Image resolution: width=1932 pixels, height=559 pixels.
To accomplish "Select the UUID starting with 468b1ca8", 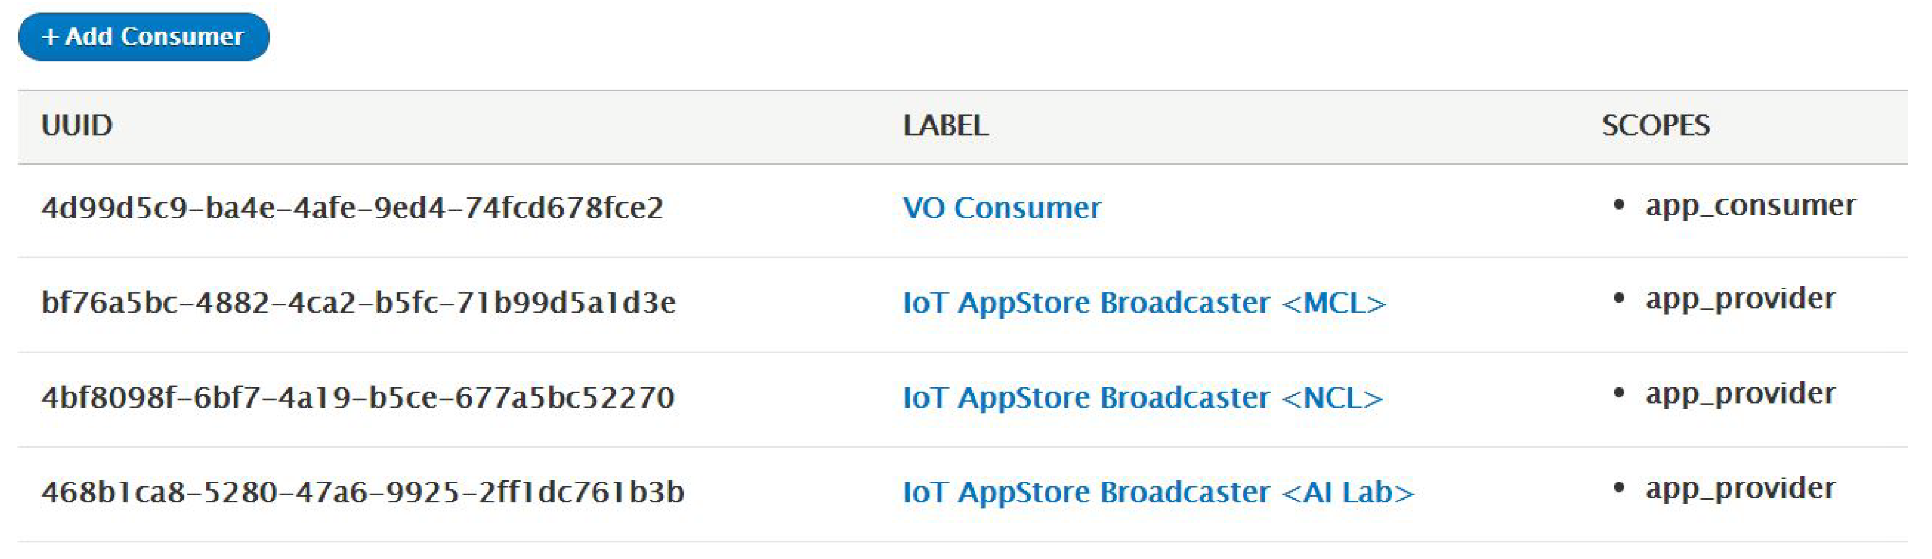I will 363,493.
